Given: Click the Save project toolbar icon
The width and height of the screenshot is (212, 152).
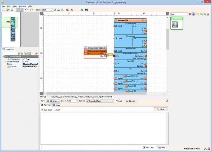Looking at the screenshot, I should (x=12, y=10).
